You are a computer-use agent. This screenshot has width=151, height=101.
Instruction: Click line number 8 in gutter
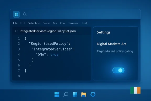tap(19, 76)
